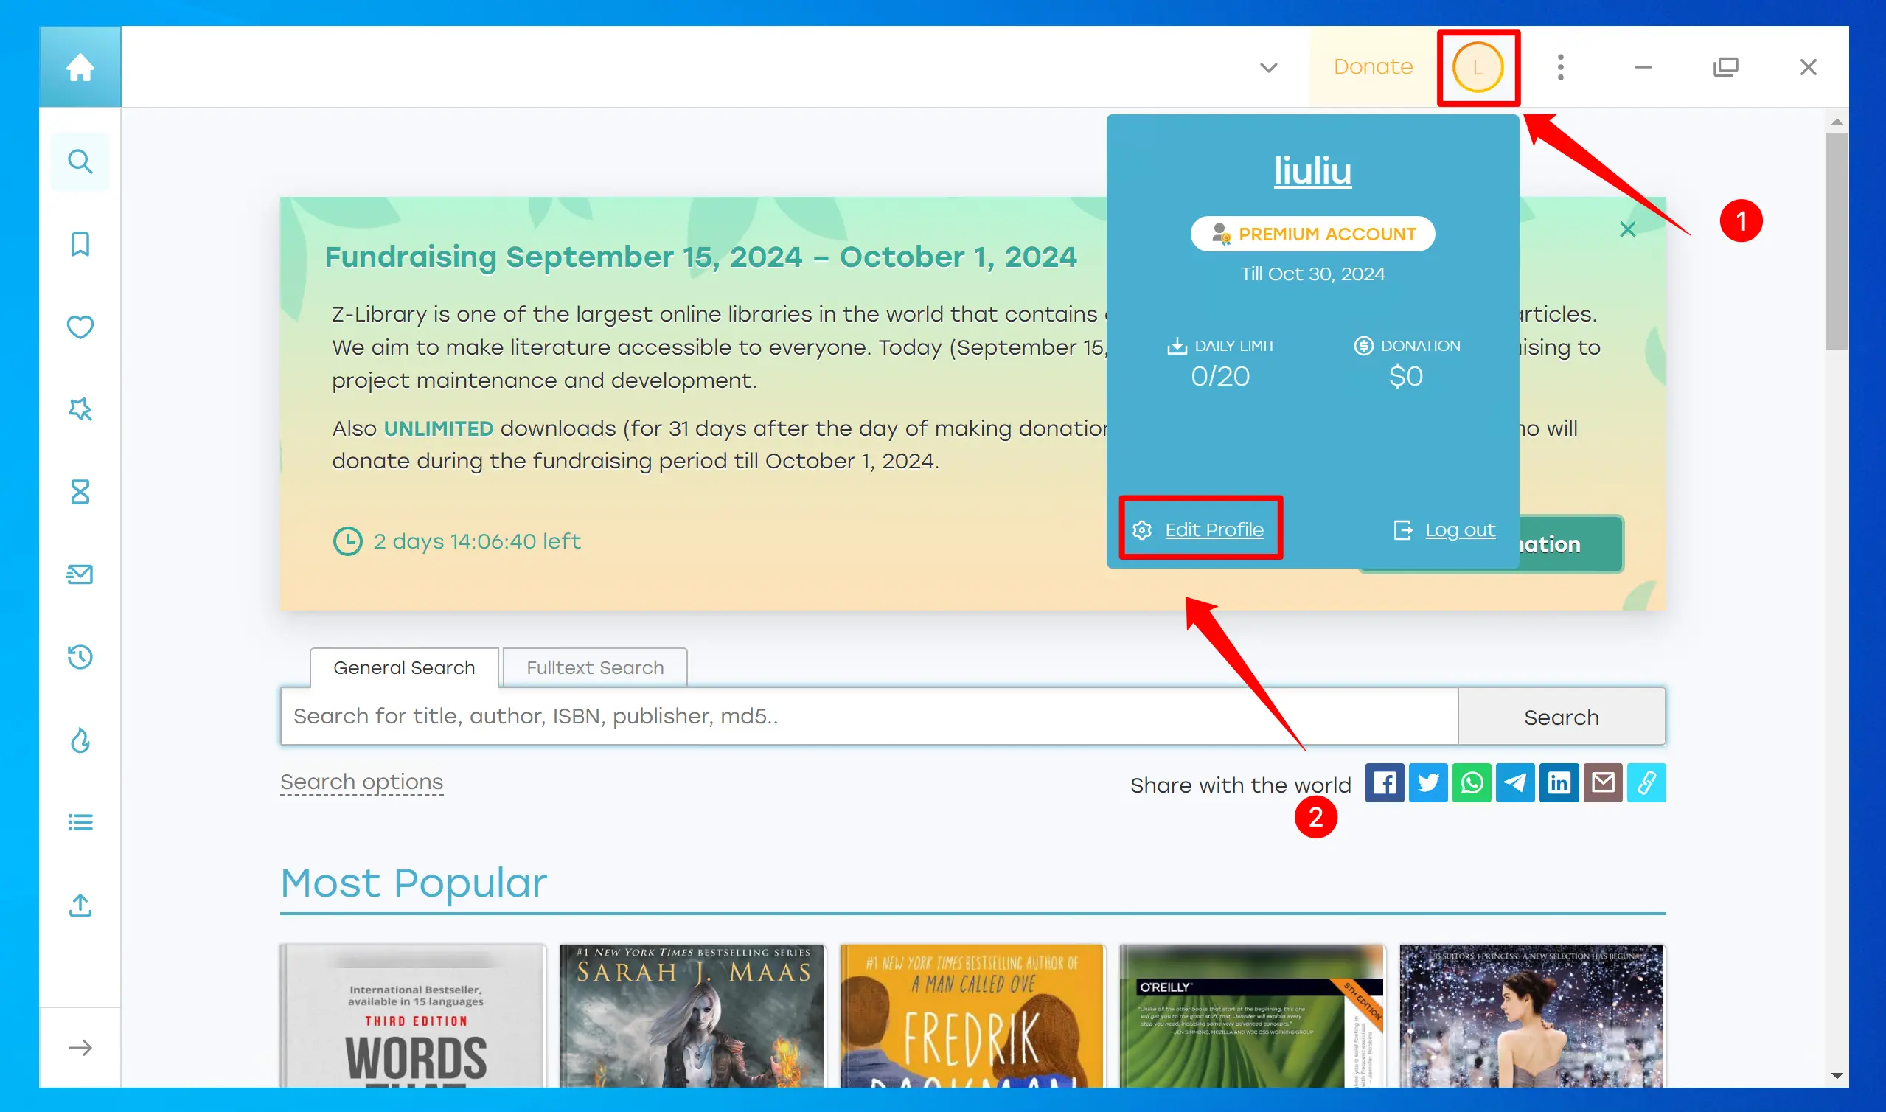Click the UNLIMITED highlighted word
Image resolution: width=1886 pixels, height=1112 pixels.
point(438,428)
